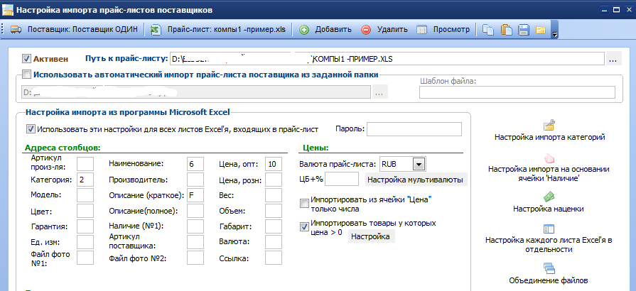Click the Пароль input field
Viewport: 636px width, 291px height.
(x=414, y=129)
